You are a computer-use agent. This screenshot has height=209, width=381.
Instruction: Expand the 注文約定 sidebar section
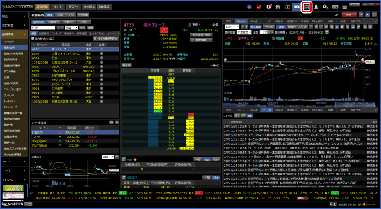[14, 25]
